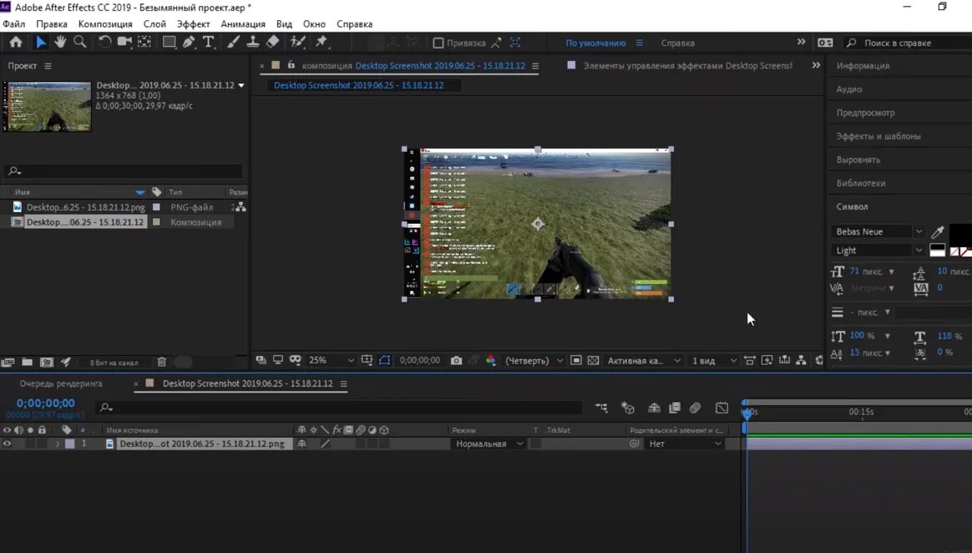Image resolution: width=972 pixels, height=553 pixels.
Task: Enable the Привязка snapping checkbox
Action: coord(438,43)
